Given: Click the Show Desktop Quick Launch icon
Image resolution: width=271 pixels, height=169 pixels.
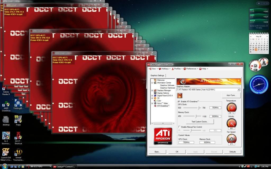Looking at the screenshot, I should click(12, 167).
